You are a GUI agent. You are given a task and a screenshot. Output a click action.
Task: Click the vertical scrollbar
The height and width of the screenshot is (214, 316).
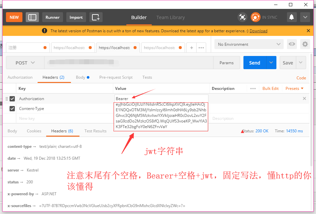click(x=312, y=110)
